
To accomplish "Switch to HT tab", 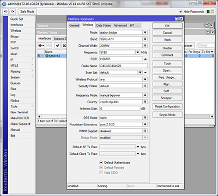I will coord(132,26).
